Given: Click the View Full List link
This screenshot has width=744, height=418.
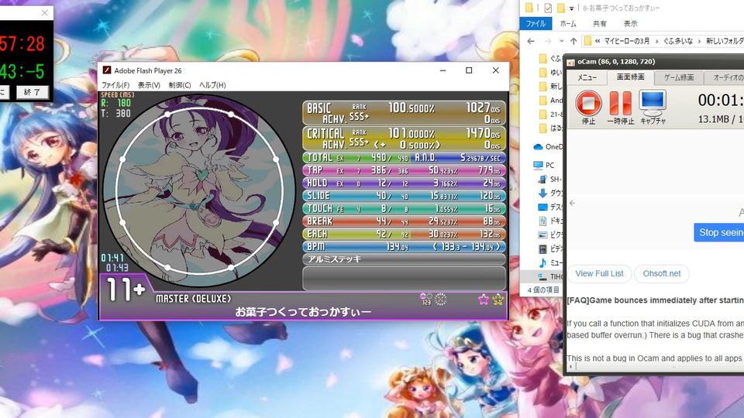Looking at the screenshot, I should pyautogui.click(x=599, y=273).
